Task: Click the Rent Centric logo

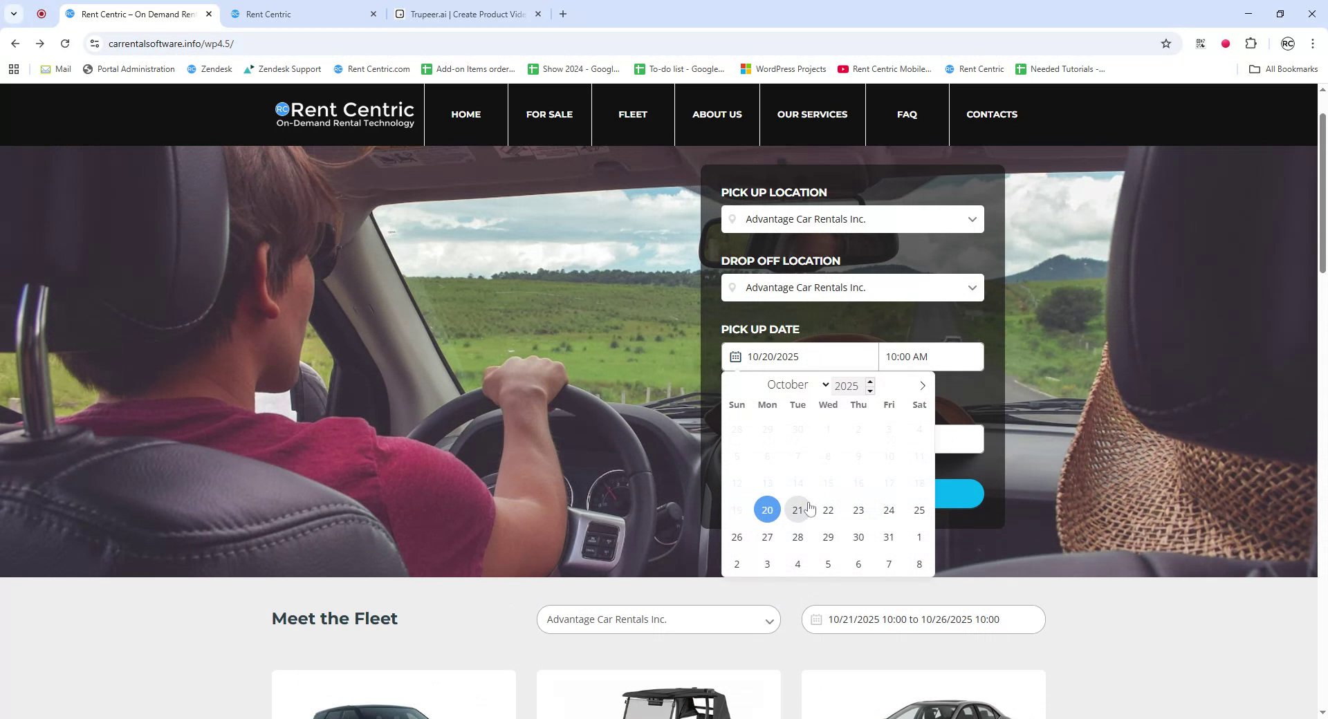Action: 344,114
